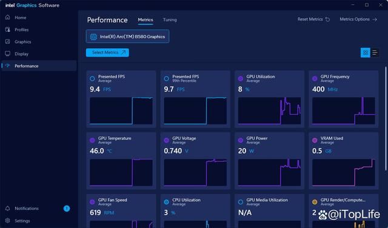Click the vertical scrollbar of metrics panel
The image size is (388, 228).
click(x=386, y=118)
